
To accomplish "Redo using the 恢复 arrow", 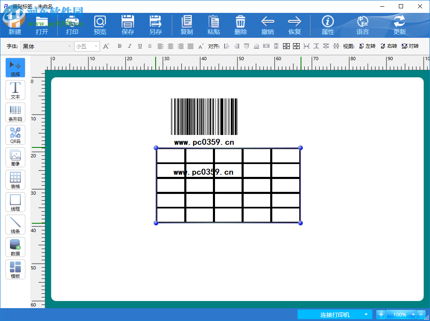I will pyautogui.click(x=295, y=25).
